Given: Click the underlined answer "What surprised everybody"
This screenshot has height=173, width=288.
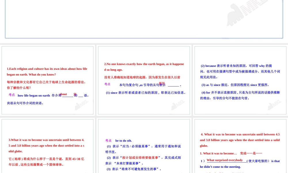Looking at the screenshot, I should (225, 160).
